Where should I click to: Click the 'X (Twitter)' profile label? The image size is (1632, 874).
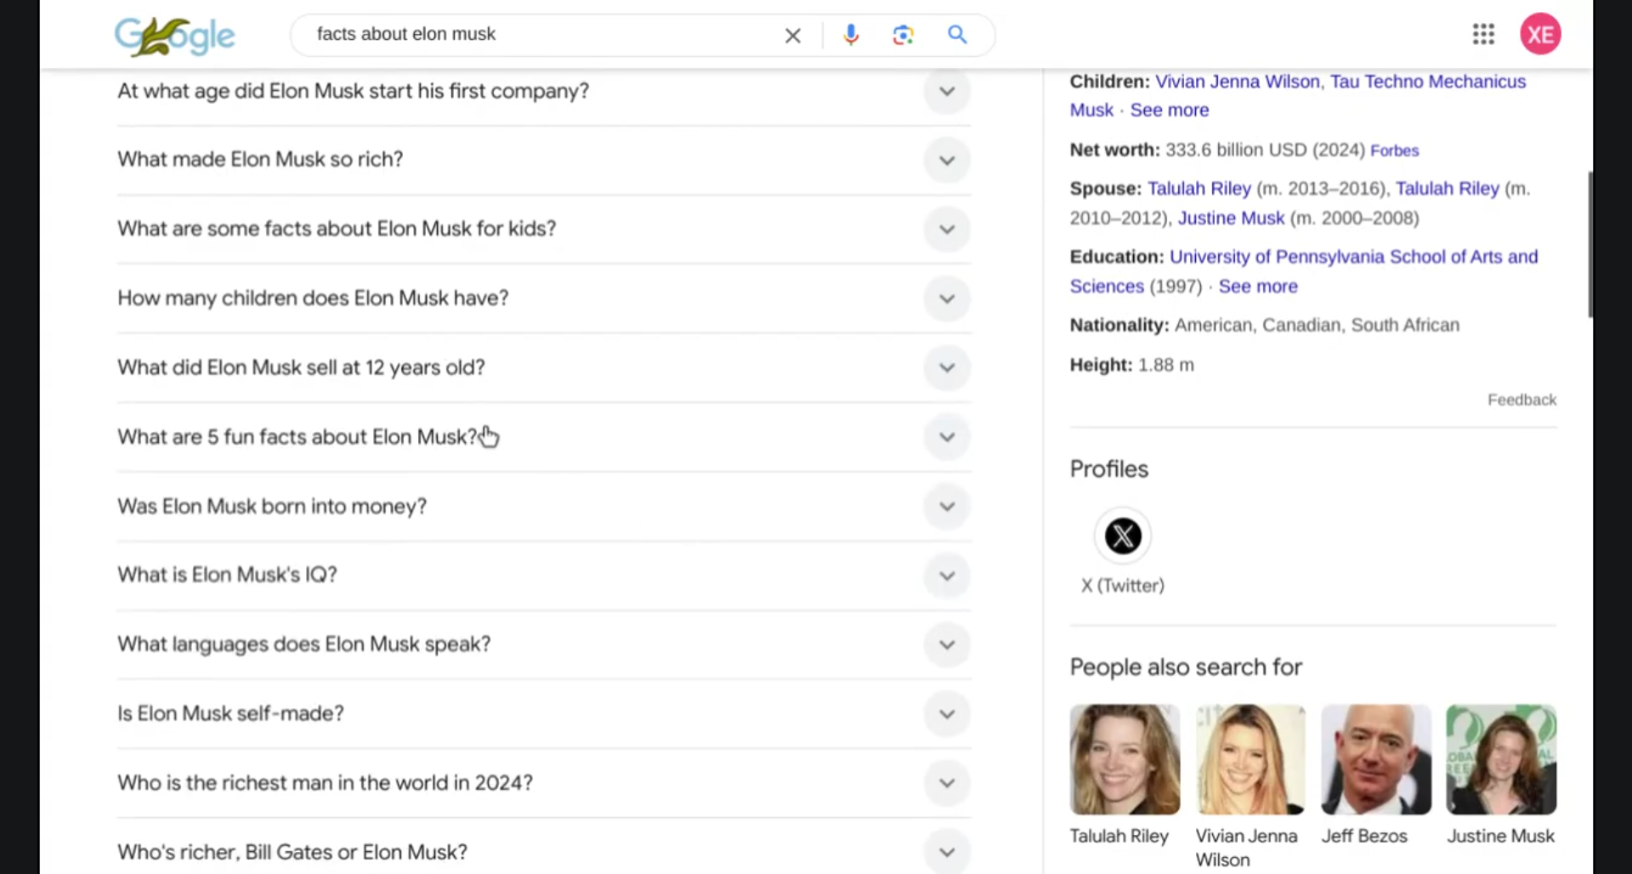click(1123, 586)
